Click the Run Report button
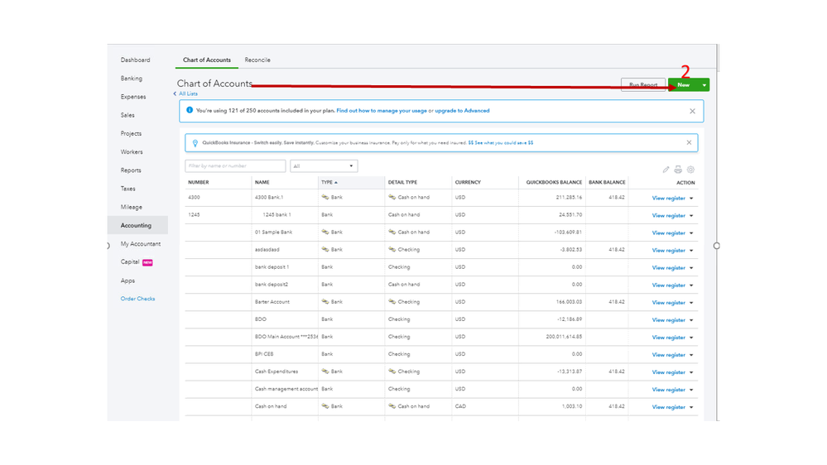The image size is (827, 465). pyautogui.click(x=643, y=84)
